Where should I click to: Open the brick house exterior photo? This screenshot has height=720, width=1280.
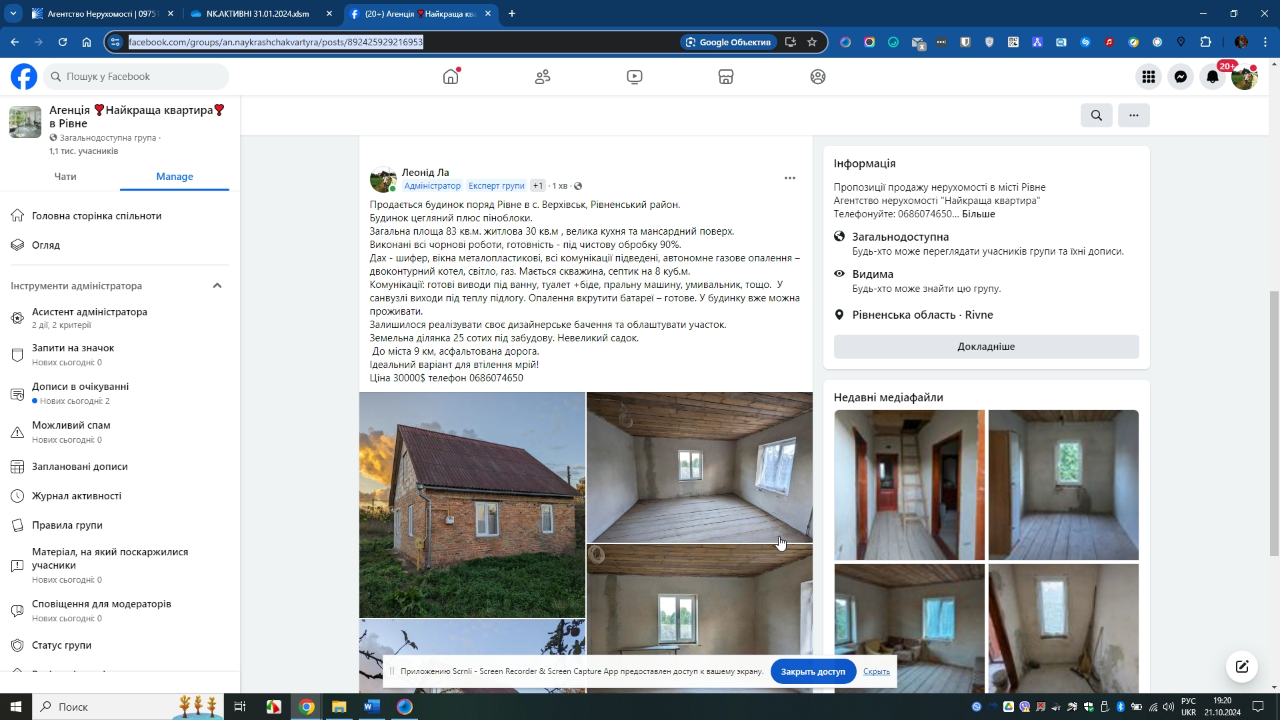[x=472, y=505]
